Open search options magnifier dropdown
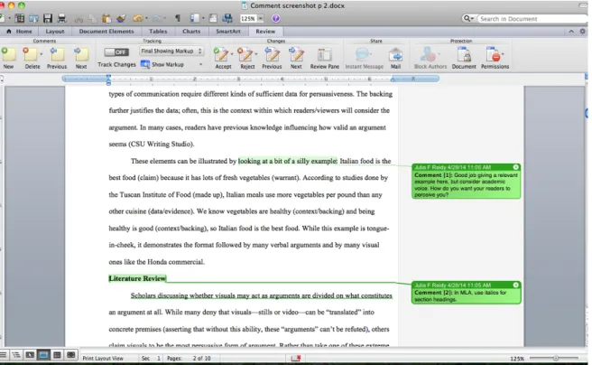The image size is (592, 365). point(468,18)
